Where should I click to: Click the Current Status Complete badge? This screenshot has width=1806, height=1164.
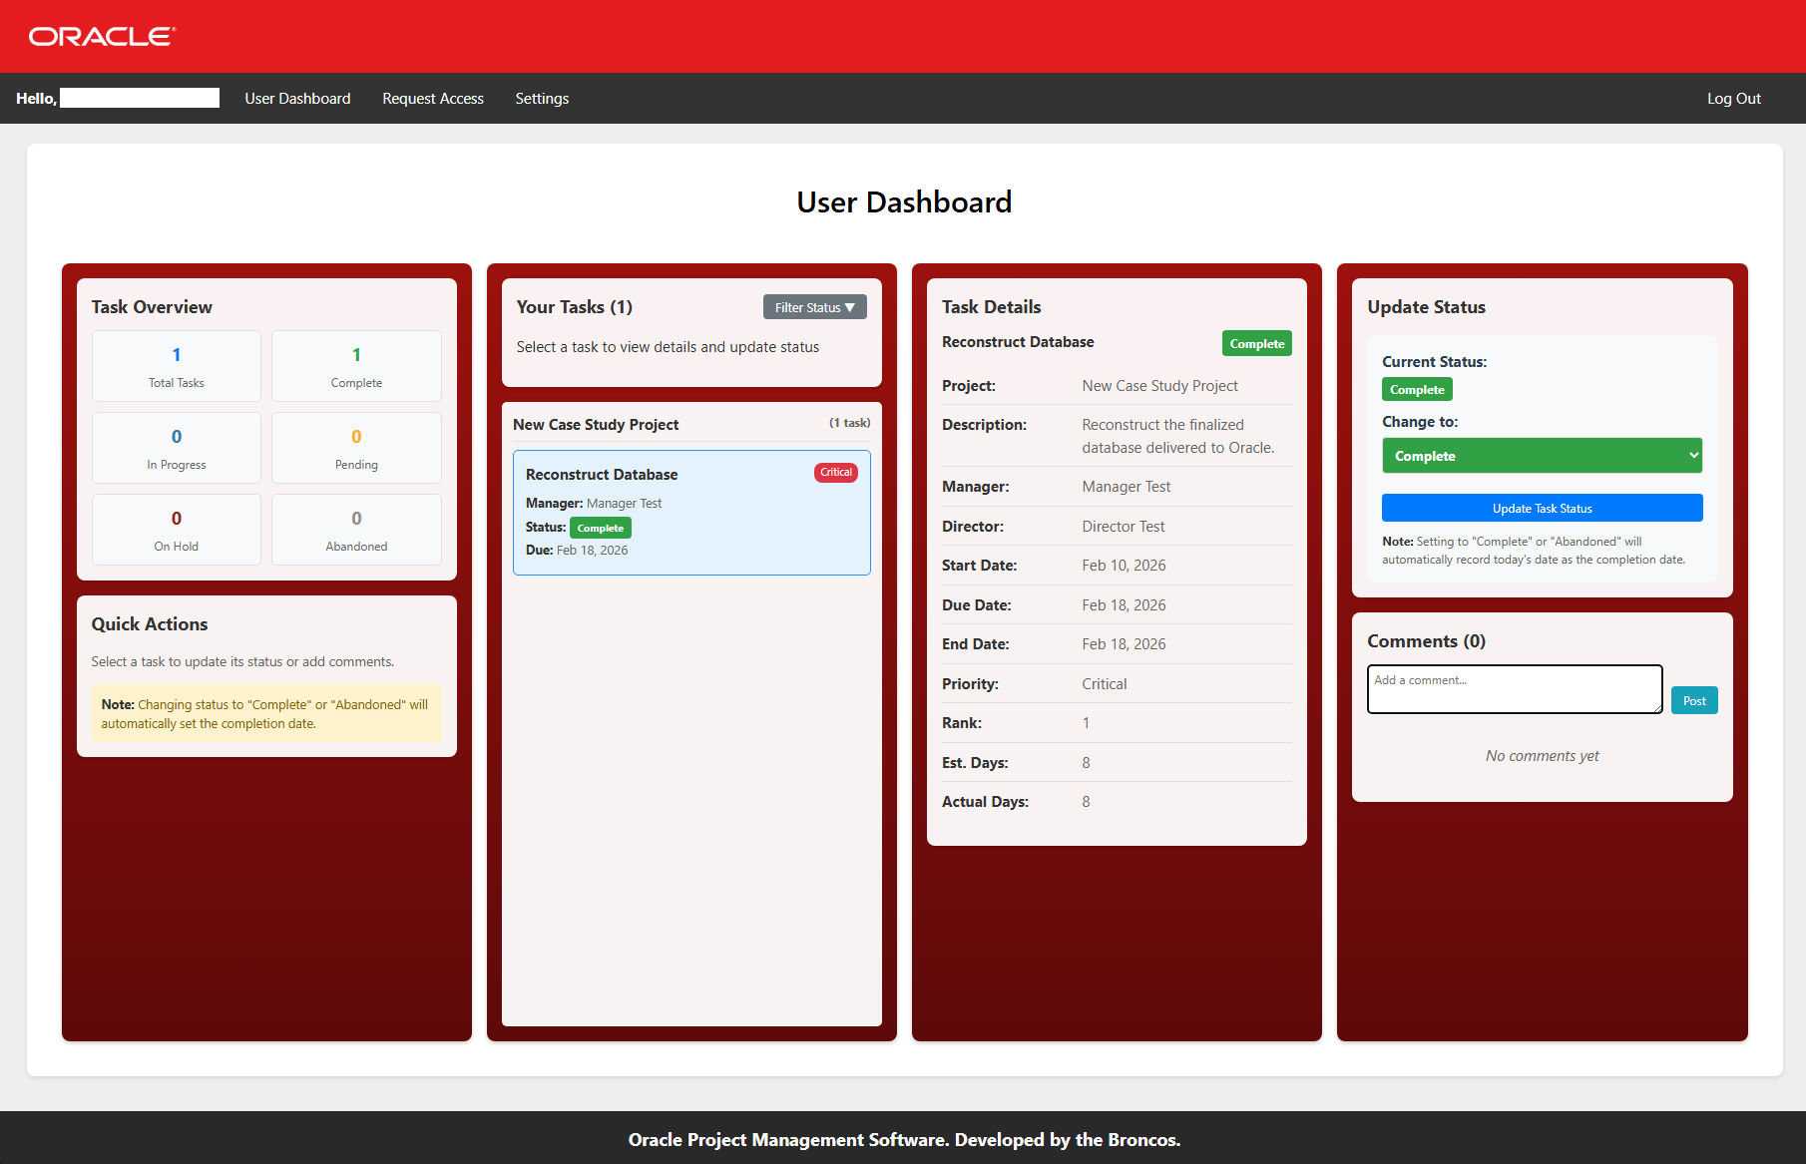[x=1416, y=390]
